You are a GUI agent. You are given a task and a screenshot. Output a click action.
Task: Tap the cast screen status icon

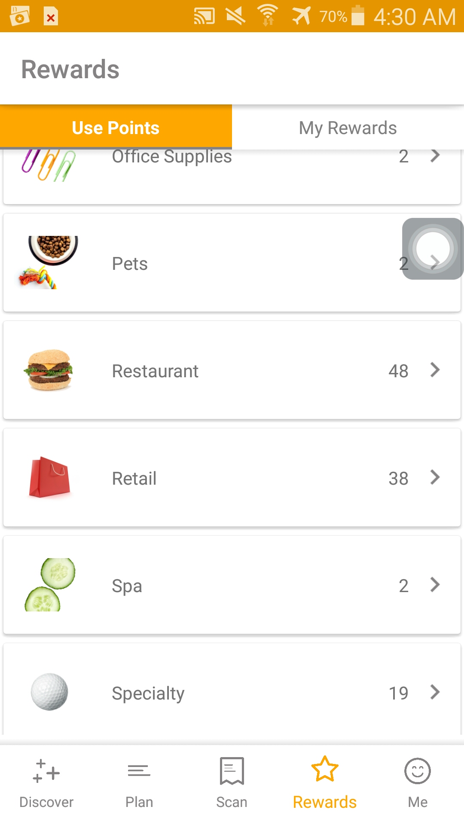coord(204,16)
